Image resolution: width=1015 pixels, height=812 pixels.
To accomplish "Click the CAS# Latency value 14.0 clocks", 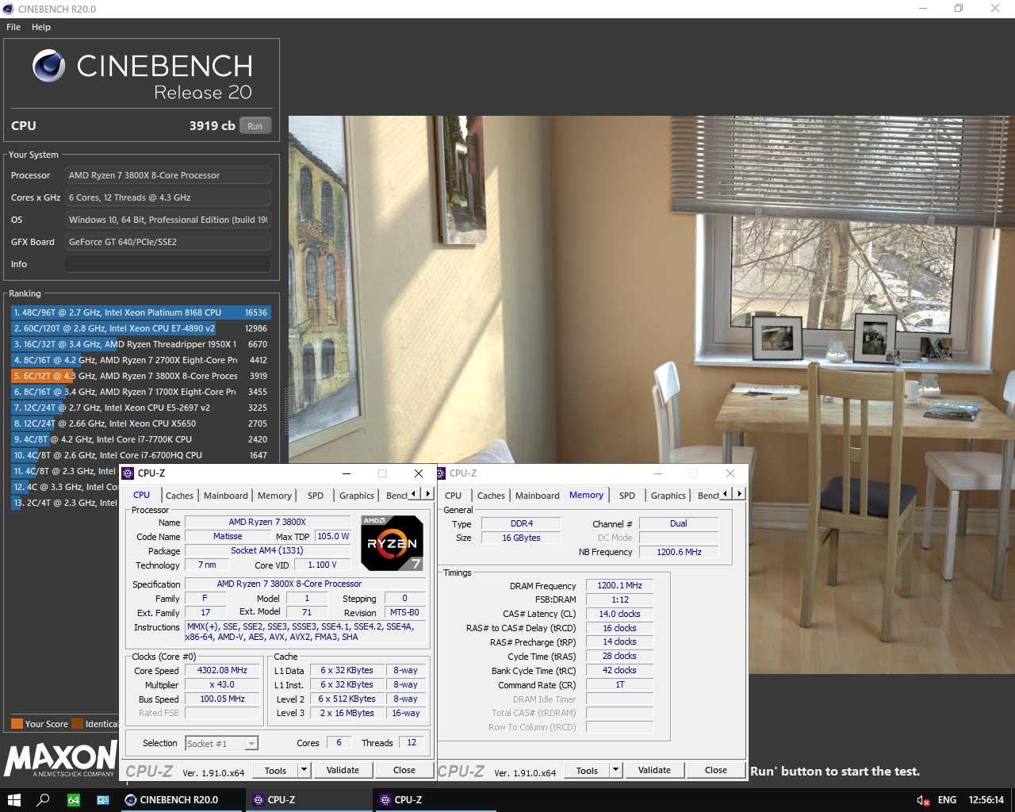I will [620, 614].
